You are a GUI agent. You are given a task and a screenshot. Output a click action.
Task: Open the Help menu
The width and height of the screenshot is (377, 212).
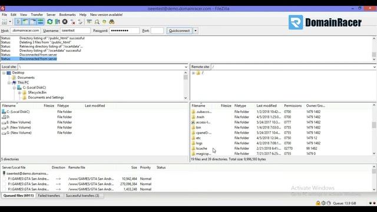82,15
